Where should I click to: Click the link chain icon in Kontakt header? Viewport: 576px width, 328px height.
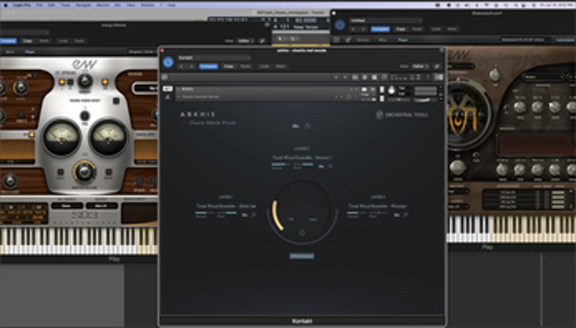click(x=436, y=66)
